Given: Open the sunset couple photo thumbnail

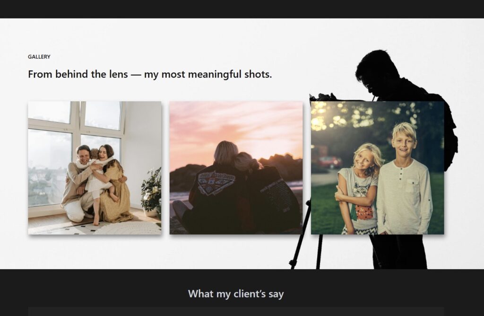Looking at the screenshot, I should pos(236,168).
